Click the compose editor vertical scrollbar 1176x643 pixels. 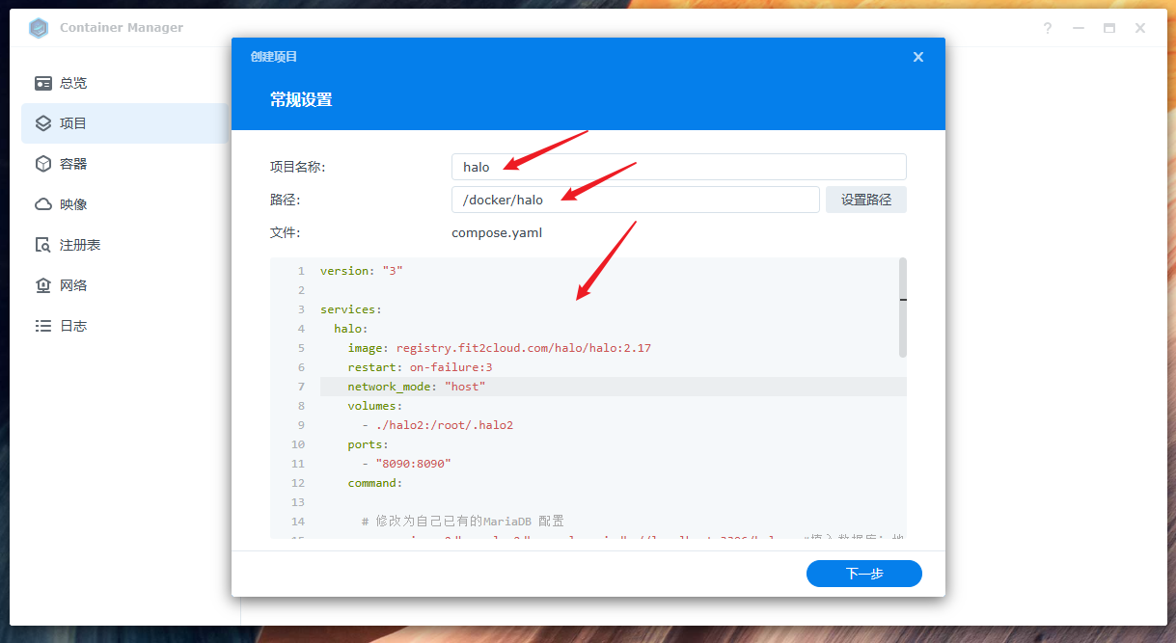pyautogui.click(x=903, y=308)
